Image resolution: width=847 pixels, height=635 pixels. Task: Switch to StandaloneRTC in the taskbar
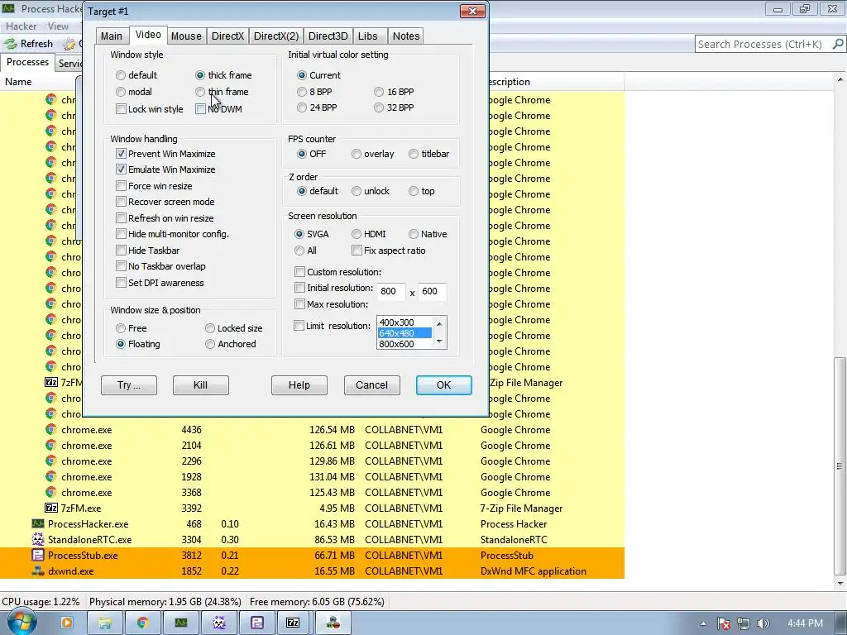tap(218, 623)
